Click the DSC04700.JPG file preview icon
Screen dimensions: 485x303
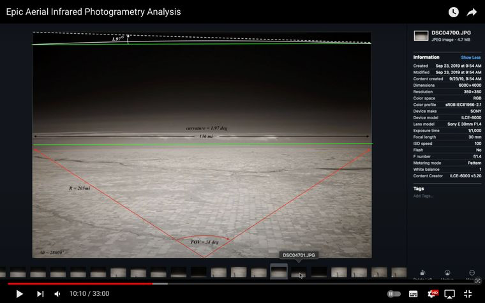[x=421, y=36]
